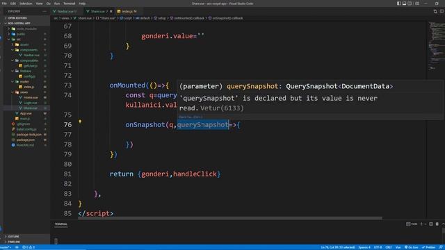
Task: Change line ending via CRLF status entry
Action: pos(389,247)
